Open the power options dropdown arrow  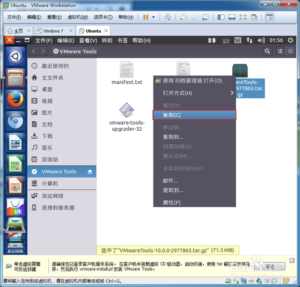(x=153, y=17)
